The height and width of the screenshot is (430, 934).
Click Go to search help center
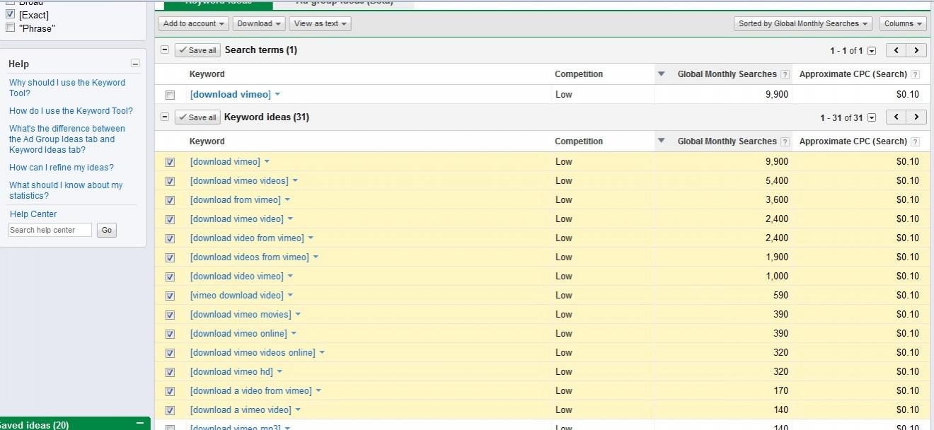click(107, 230)
